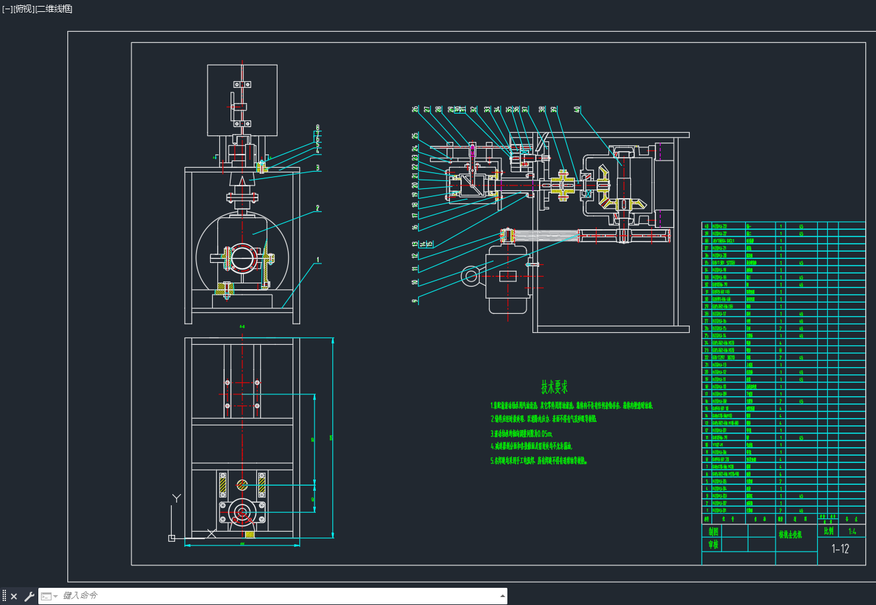Close the command line window
This screenshot has height=605, width=876.
14,596
